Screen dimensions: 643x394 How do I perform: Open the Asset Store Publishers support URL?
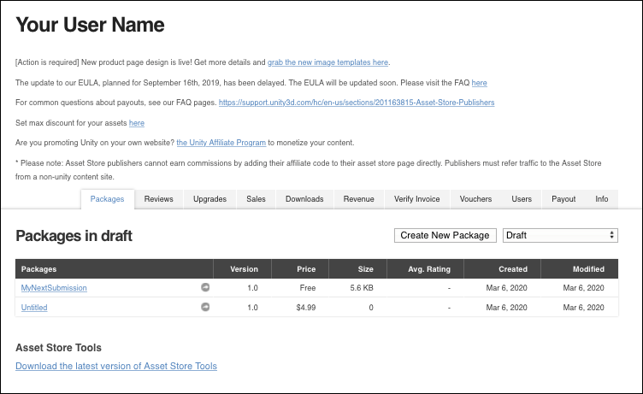tap(356, 103)
